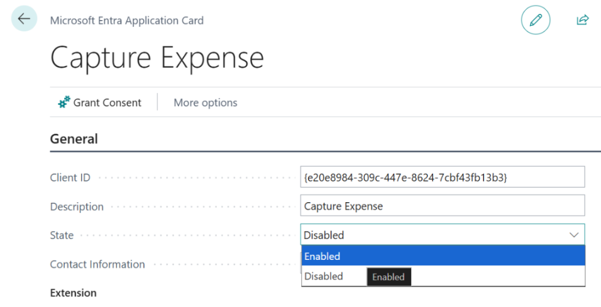Click the Client ID field label
The width and height of the screenshot is (601, 307).
pyautogui.click(x=70, y=178)
